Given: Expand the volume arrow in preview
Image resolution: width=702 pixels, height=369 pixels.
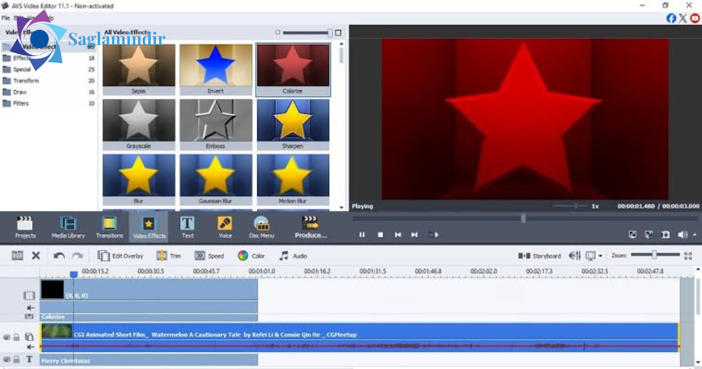Looking at the screenshot, I should click(695, 234).
